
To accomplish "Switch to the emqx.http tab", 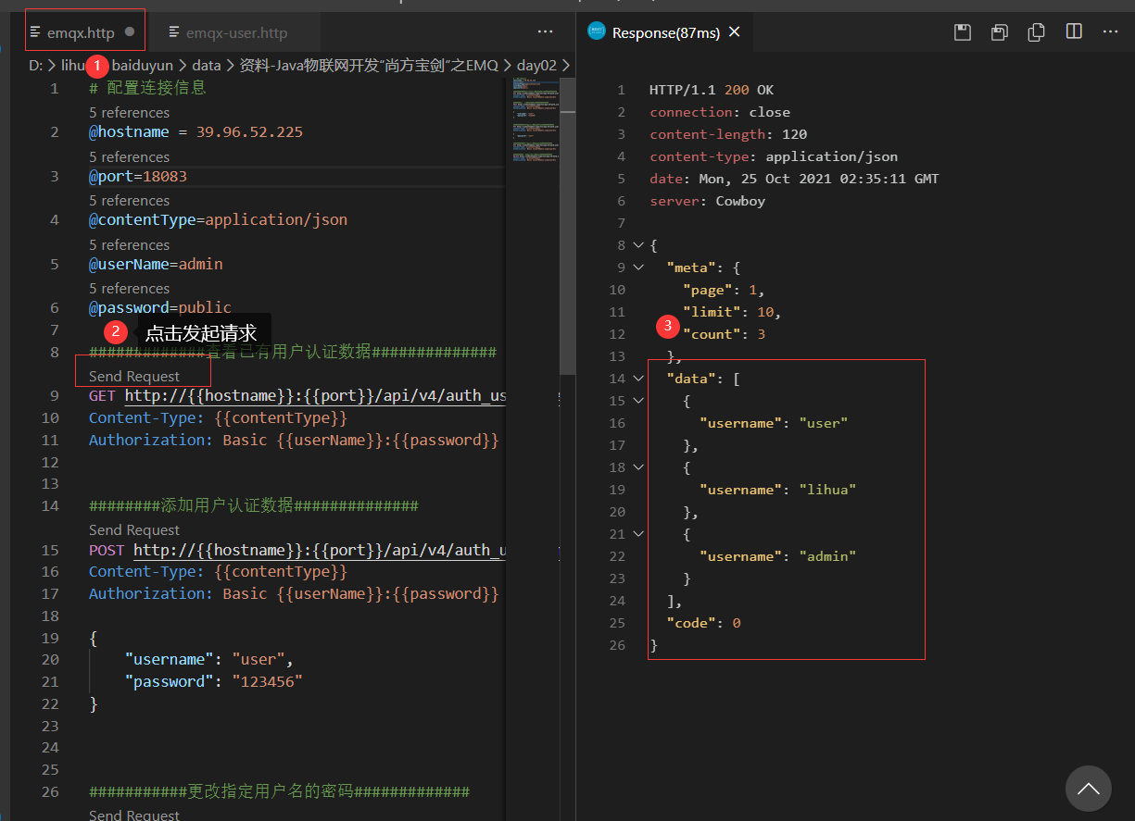I will click(81, 32).
